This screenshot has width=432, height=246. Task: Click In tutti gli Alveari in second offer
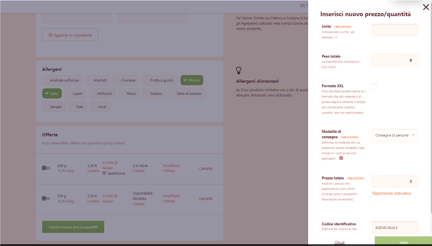pyautogui.click(x=110, y=198)
